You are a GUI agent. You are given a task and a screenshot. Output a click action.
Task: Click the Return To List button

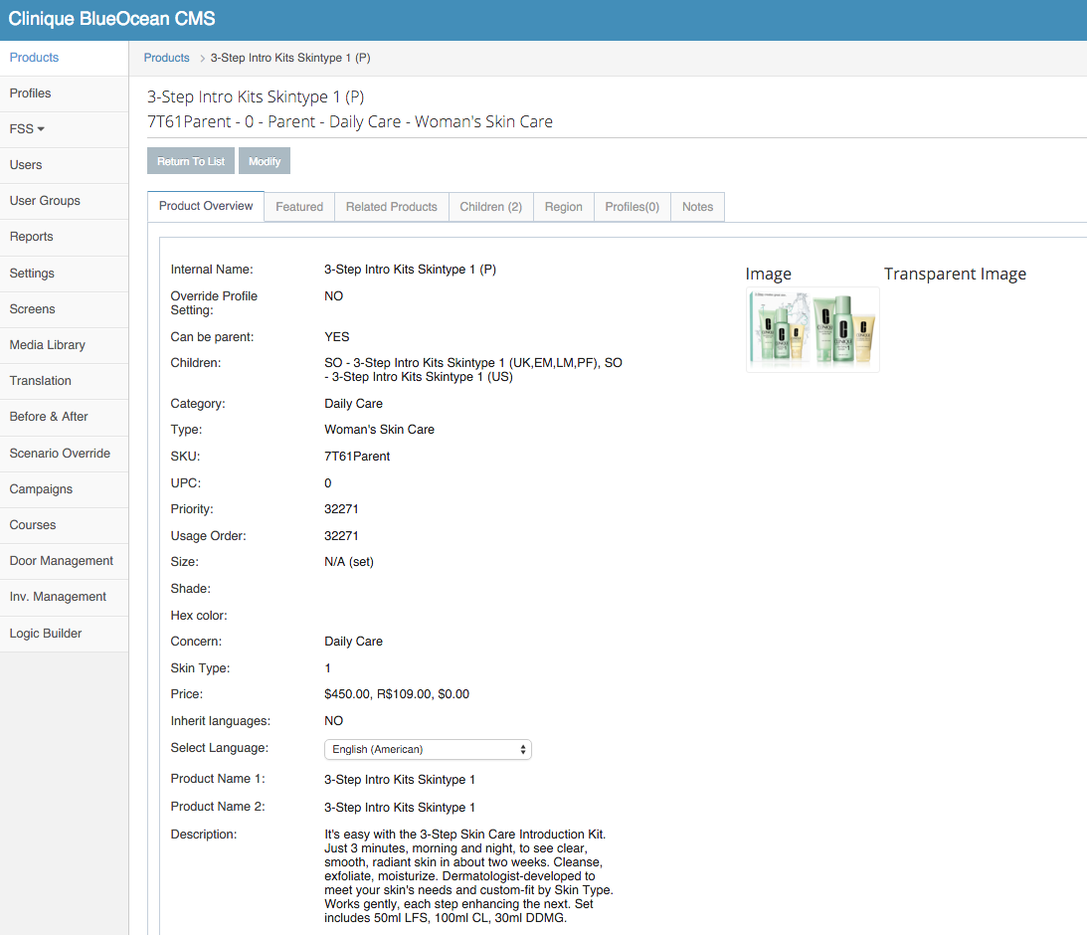pos(191,161)
